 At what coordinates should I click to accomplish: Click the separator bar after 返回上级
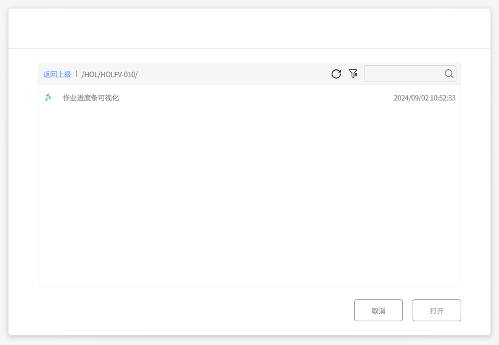click(76, 74)
